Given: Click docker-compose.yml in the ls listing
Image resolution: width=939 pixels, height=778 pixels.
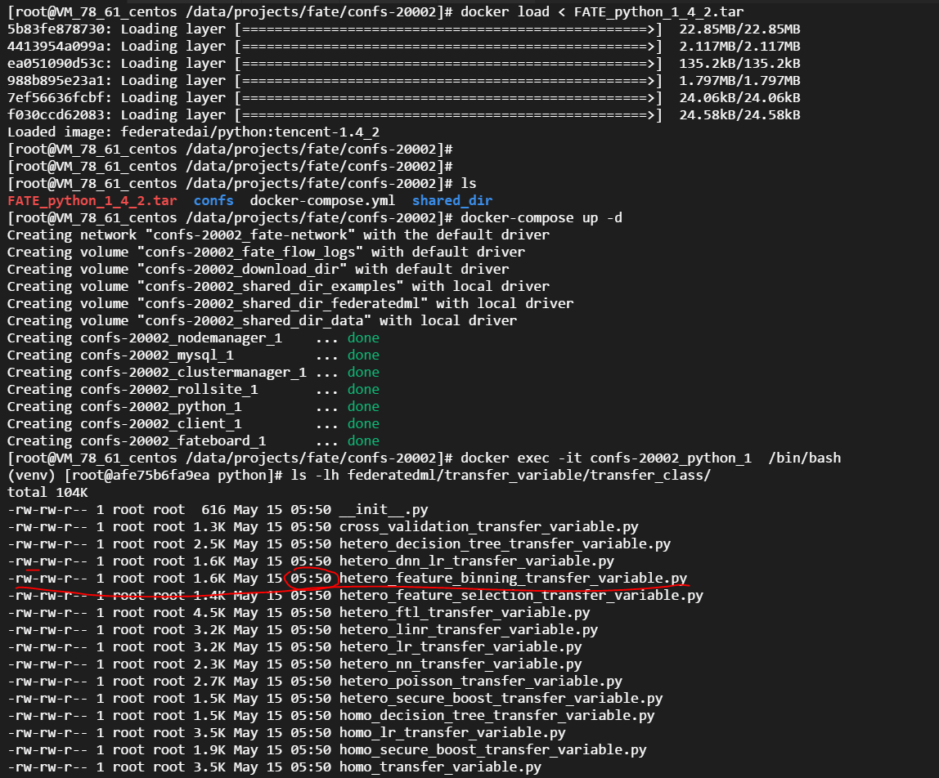Looking at the screenshot, I should coord(322,200).
